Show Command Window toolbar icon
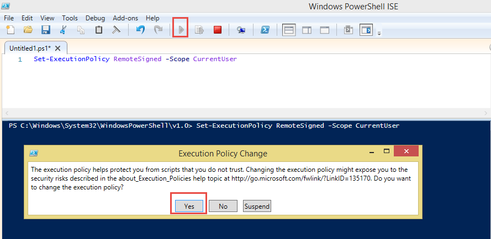Screen dimensions: 491x239 (x=348, y=30)
